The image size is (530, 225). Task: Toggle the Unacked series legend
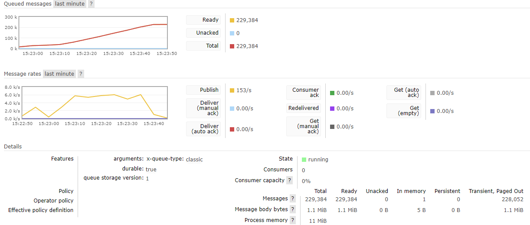coord(203,33)
